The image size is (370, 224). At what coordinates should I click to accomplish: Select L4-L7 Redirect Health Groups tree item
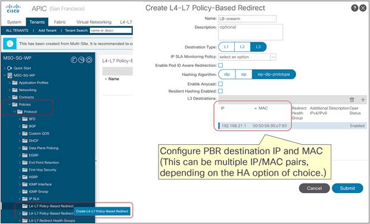pyautogui.click(x=52, y=220)
